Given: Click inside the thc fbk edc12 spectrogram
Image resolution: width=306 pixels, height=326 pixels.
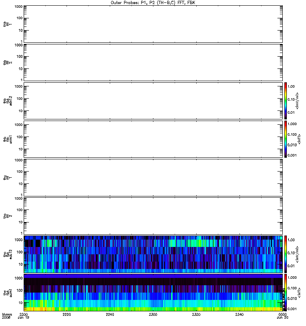Looking at the screenshot, I should point(153,254).
